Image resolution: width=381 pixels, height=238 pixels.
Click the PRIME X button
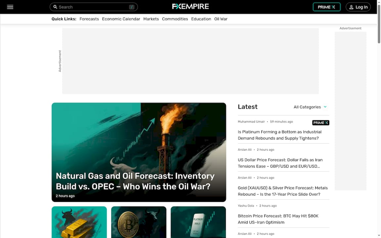click(x=326, y=7)
